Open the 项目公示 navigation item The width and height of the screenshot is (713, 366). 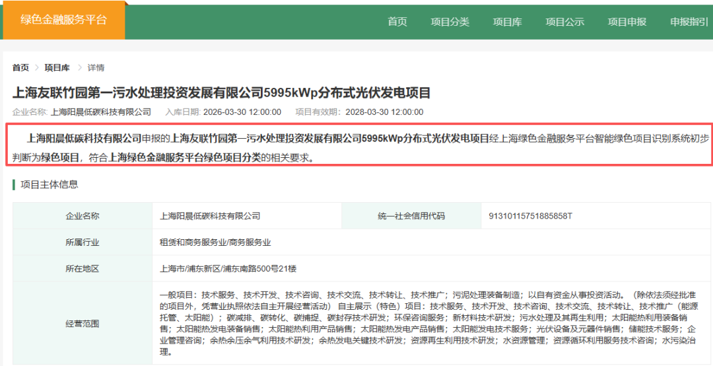(564, 22)
